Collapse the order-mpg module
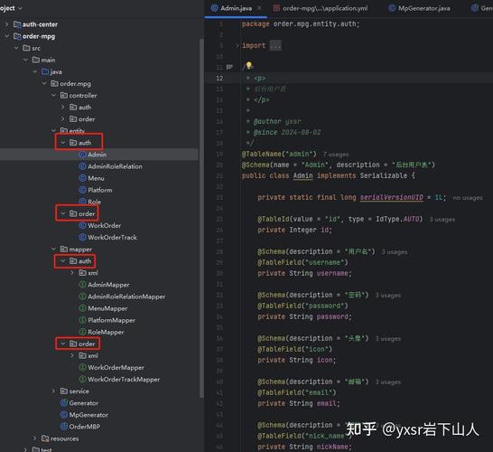The width and height of the screenshot is (493, 452). [x=6, y=36]
